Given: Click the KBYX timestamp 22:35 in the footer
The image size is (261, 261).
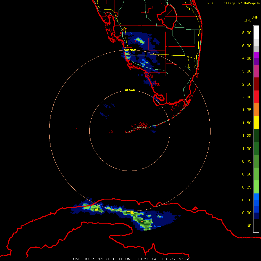Looking at the screenshot, I should click(x=185, y=259).
